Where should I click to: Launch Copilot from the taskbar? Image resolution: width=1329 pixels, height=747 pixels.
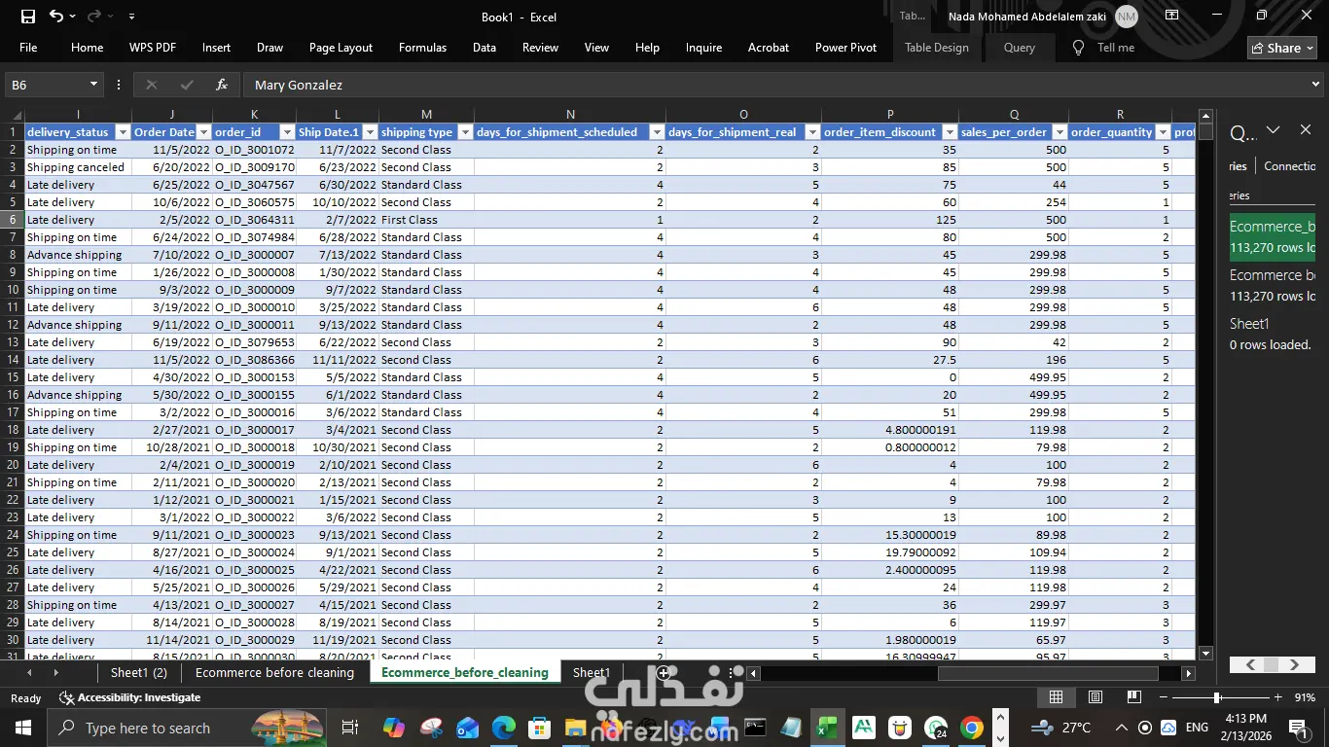[394, 728]
